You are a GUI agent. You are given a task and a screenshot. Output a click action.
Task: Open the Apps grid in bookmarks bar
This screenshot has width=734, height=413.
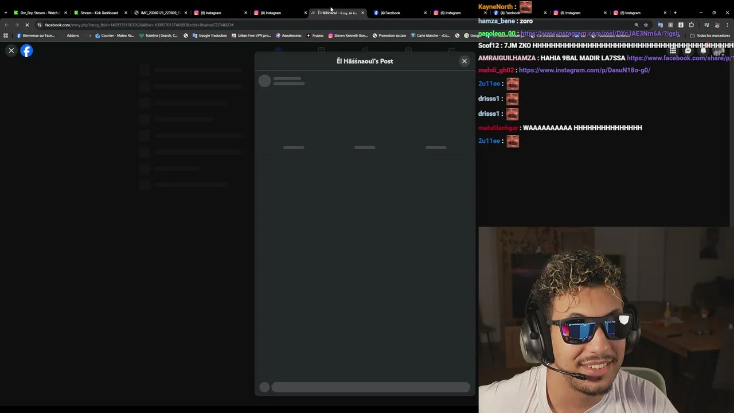[6, 36]
